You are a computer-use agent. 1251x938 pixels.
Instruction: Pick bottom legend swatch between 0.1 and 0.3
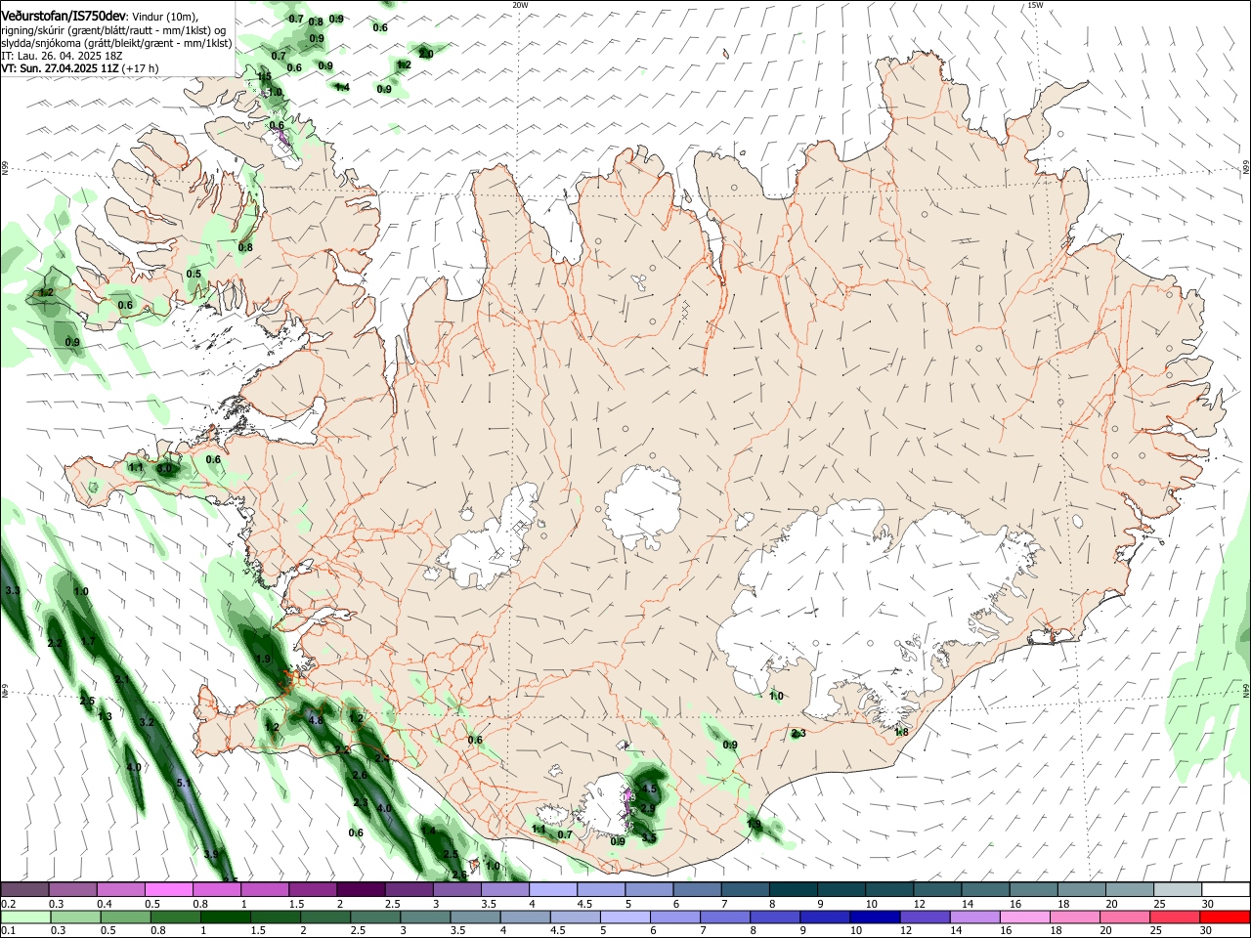point(23,917)
